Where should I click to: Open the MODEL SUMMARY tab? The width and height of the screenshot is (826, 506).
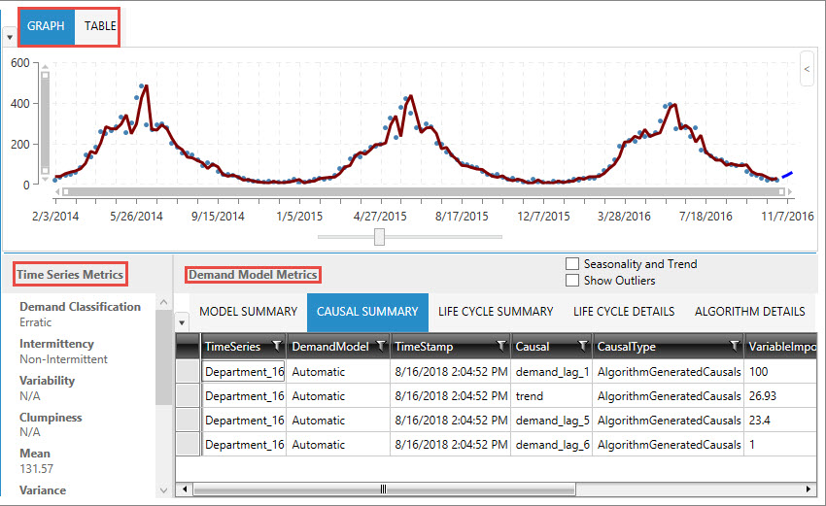pos(249,312)
